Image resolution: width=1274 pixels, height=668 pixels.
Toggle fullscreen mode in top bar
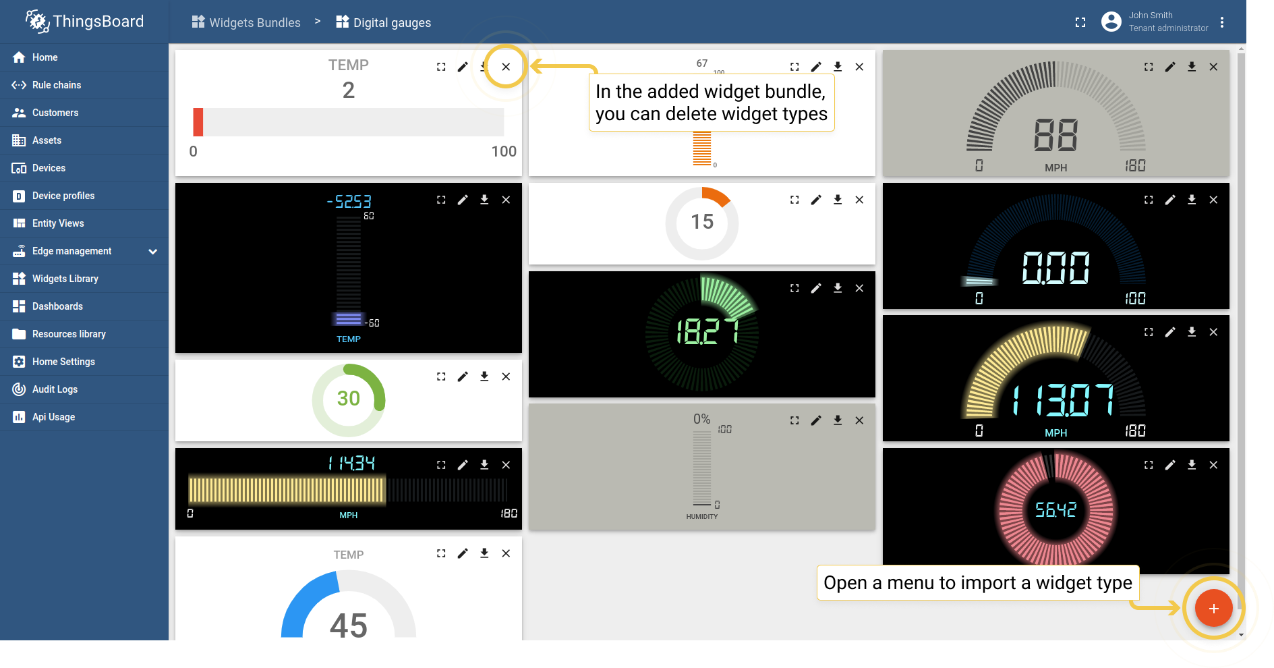[1080, 22]
